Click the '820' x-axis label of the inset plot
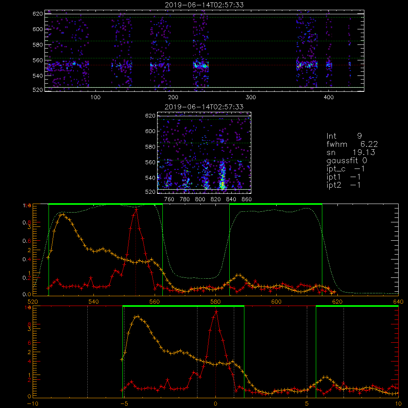Viewport: 408px width, 408px height. coord(216,200)
